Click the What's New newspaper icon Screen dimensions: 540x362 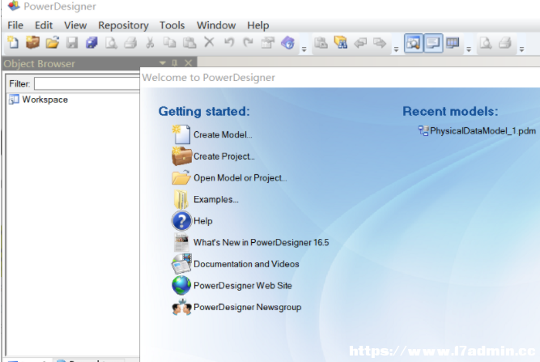(181, 242)
